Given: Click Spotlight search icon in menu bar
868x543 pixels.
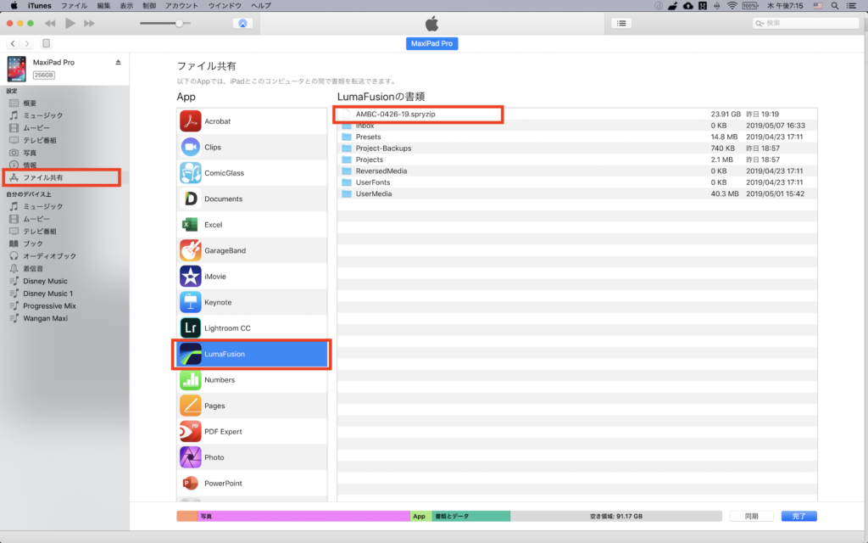Looking at the screenshot, I should 835,6.
